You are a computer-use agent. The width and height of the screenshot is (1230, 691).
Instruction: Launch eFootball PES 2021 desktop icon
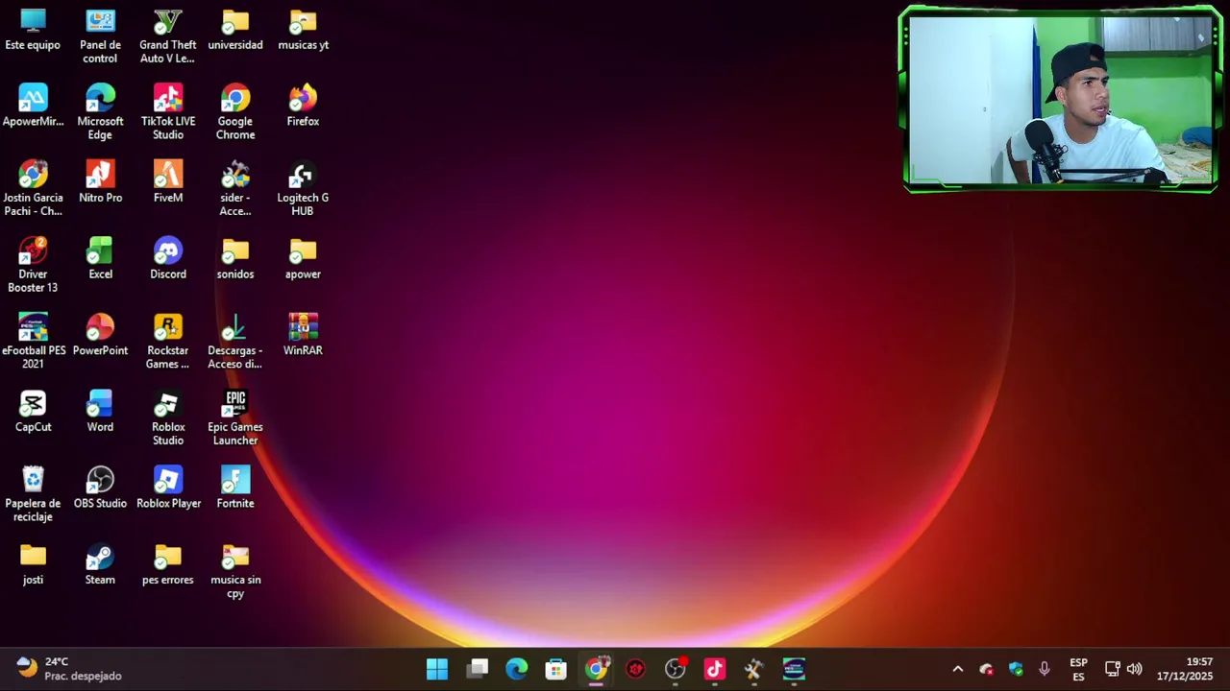pyautogui.click(x=33, y=342)
